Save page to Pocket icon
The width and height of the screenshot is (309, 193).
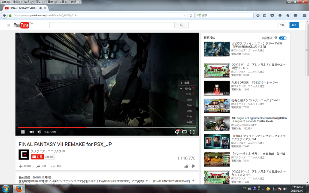[272, 15]
